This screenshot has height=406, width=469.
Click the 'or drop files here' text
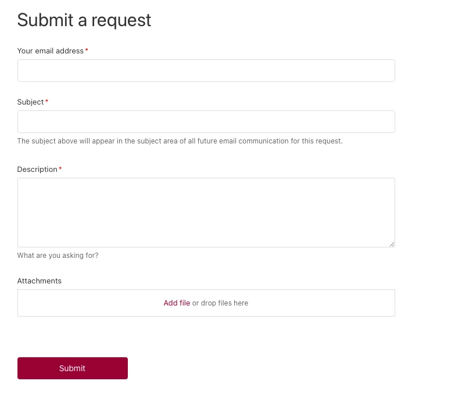(220, 303)
